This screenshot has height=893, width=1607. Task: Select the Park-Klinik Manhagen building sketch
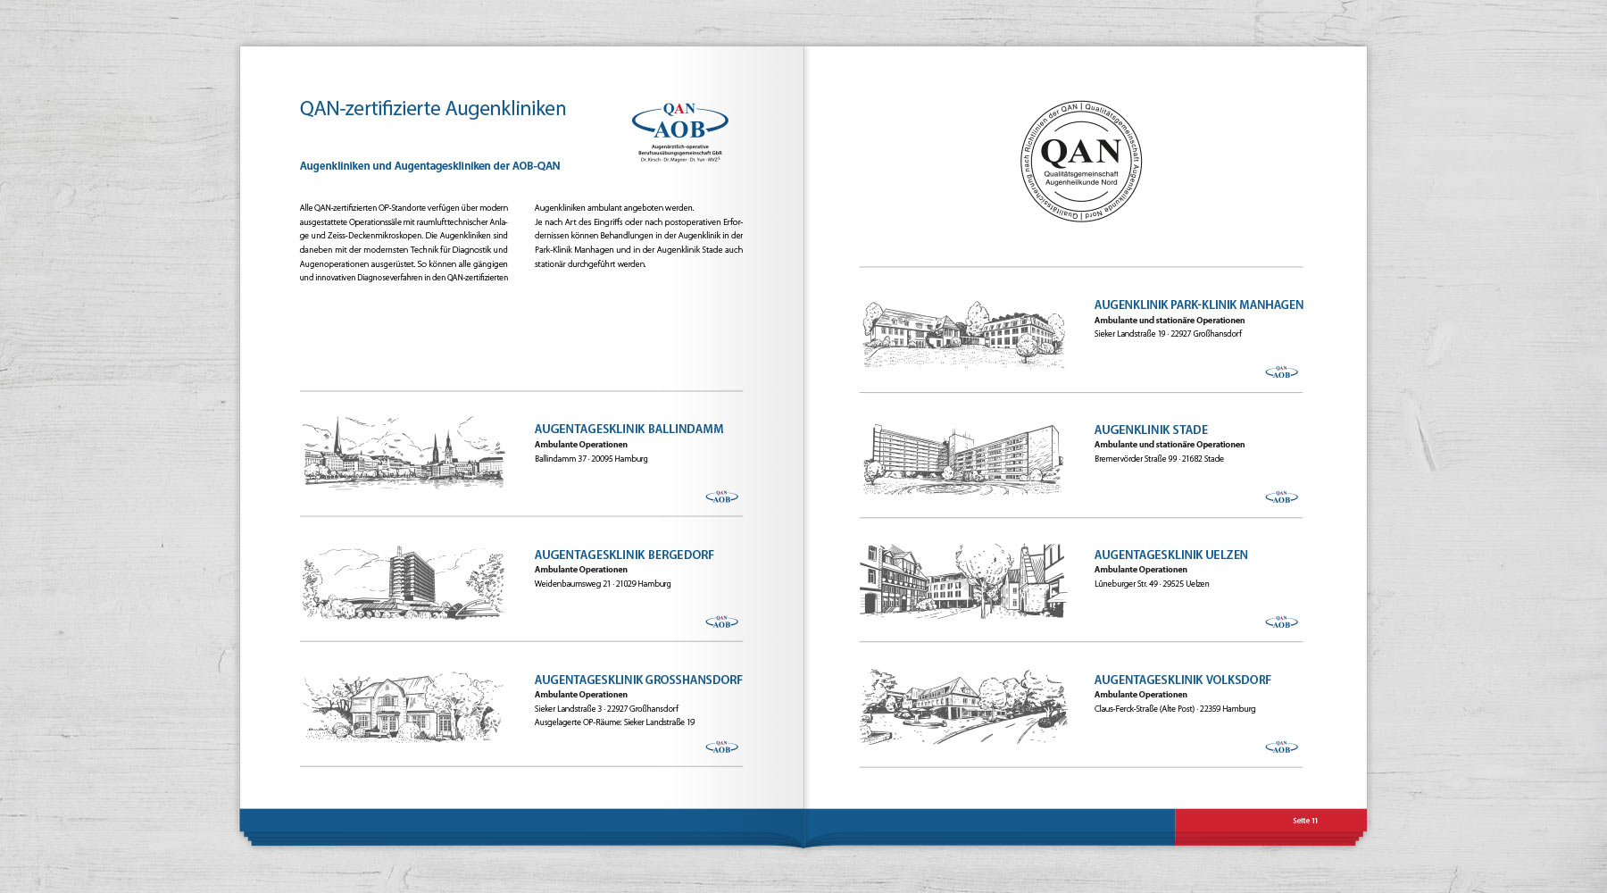point(963,333)
